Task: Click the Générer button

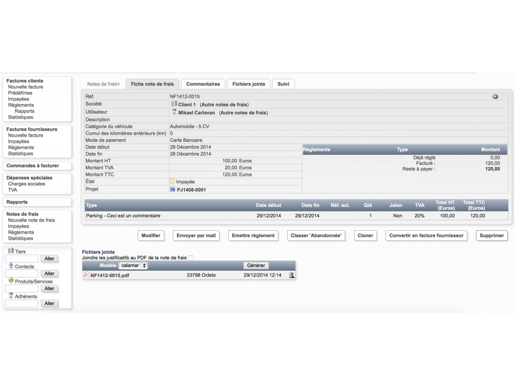Action: 256,265
